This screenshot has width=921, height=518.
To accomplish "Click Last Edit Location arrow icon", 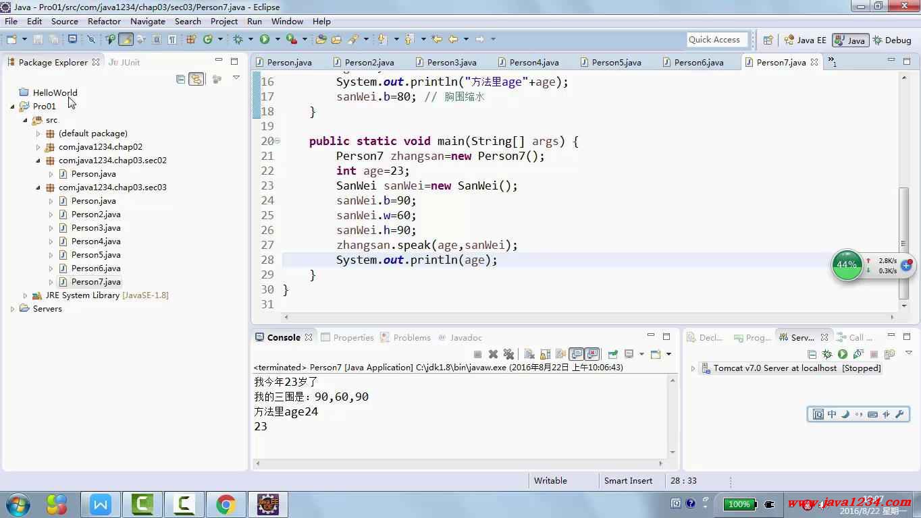I will coord(436,39).
